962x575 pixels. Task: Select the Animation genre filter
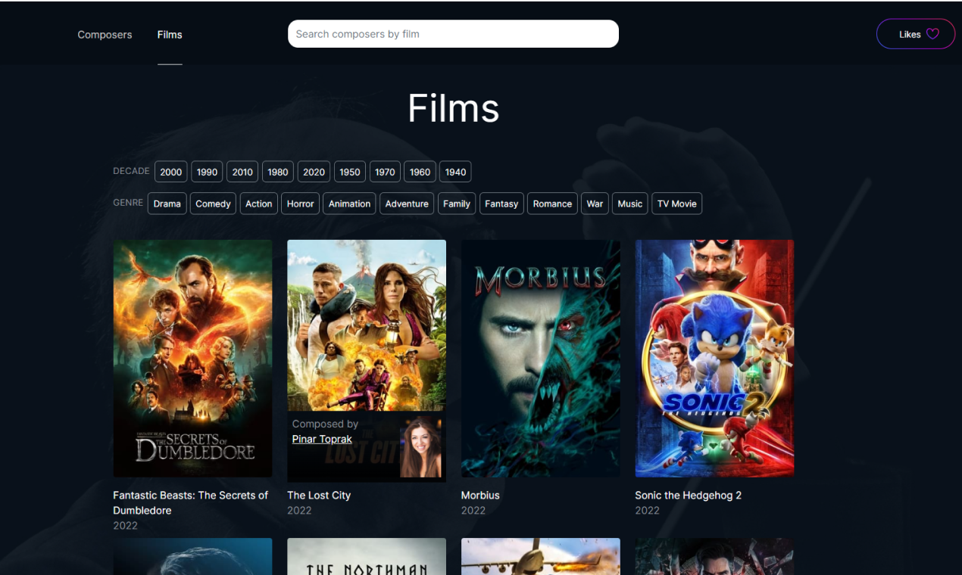click(x=349, y=204)
